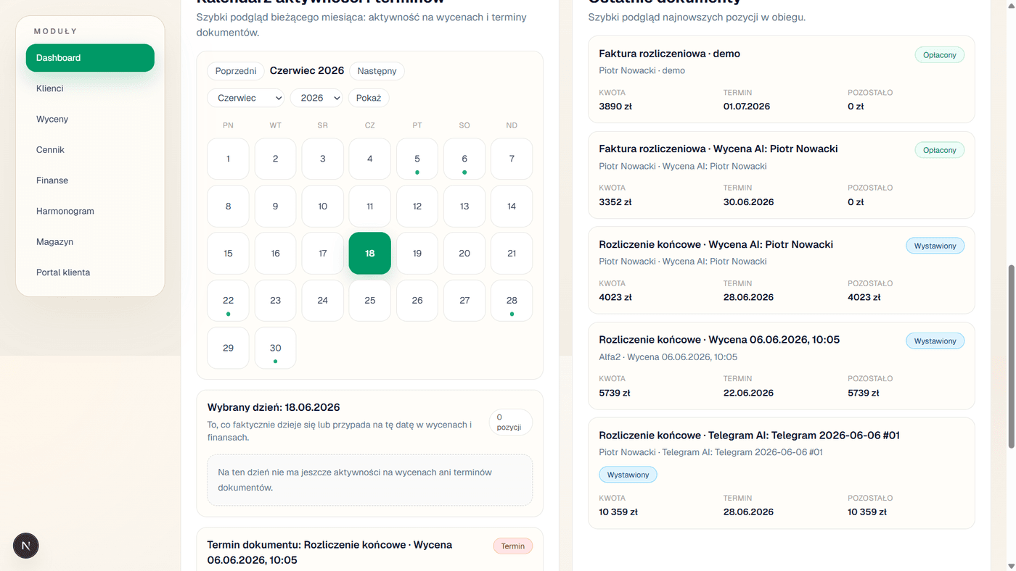Pick day 28 in the calendar
Image resolution: width=1016 pixels, height=571 pixels.
tap(512, 300)
